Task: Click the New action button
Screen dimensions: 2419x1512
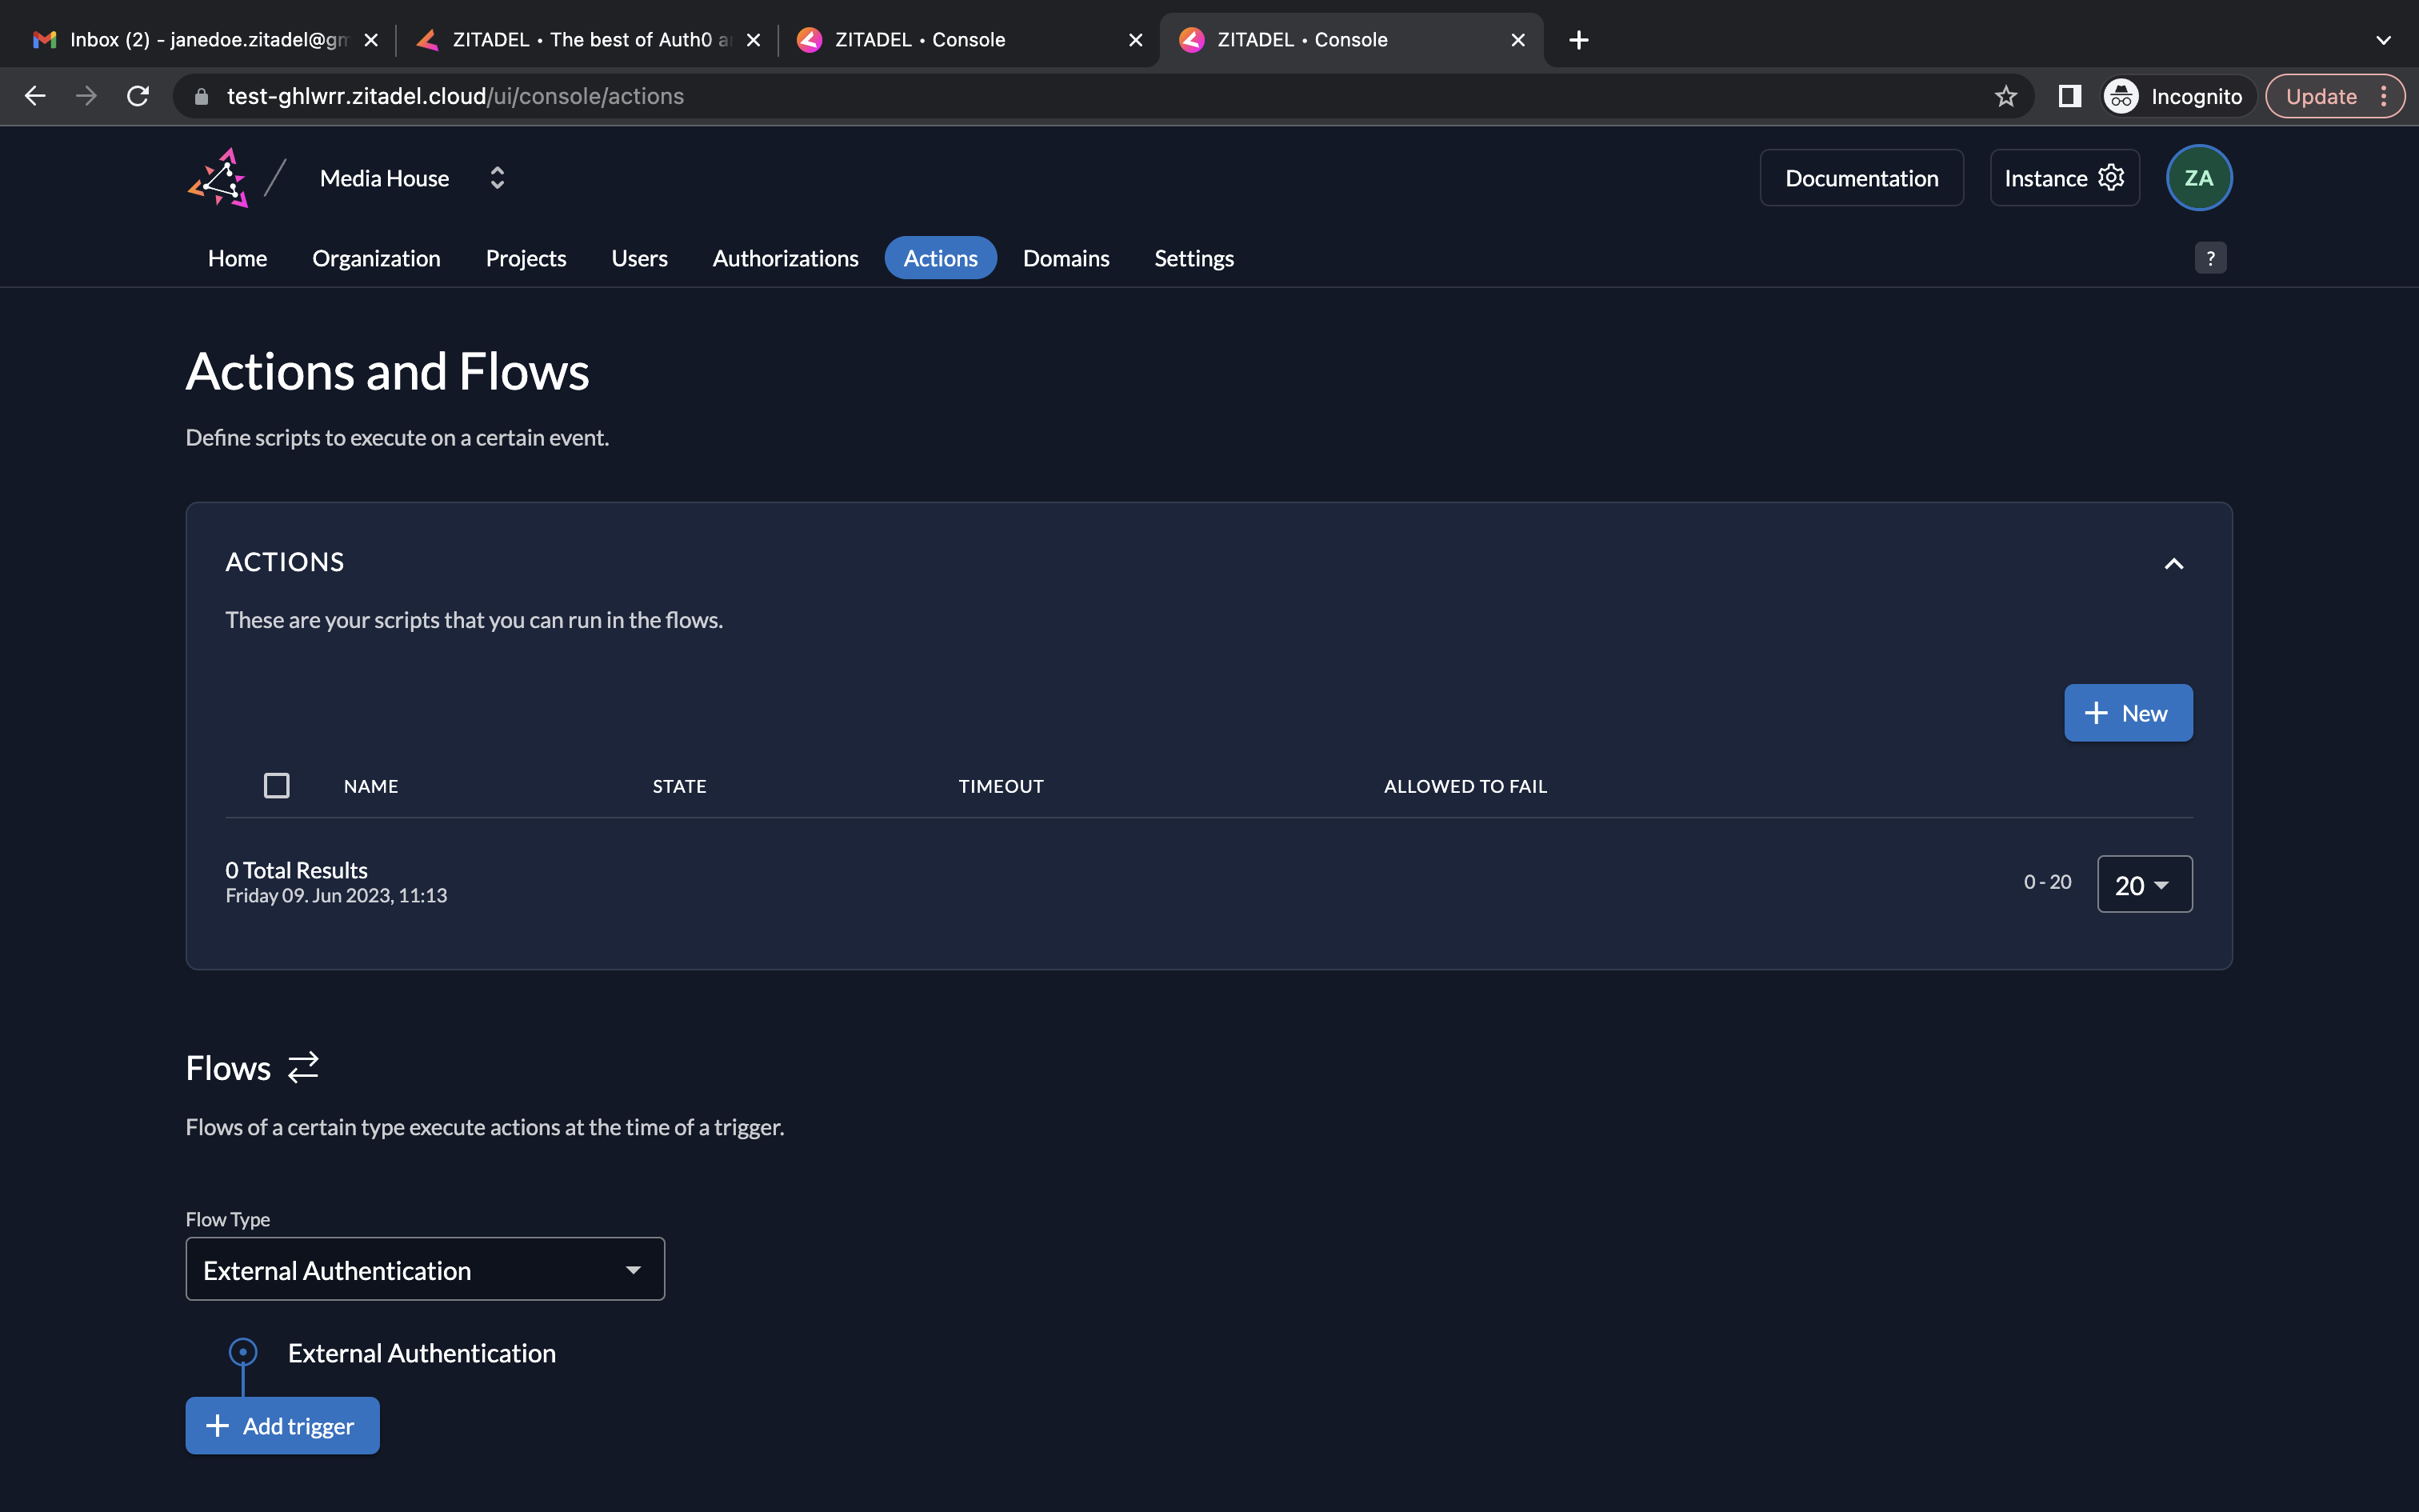Action: coord(2127,713)
